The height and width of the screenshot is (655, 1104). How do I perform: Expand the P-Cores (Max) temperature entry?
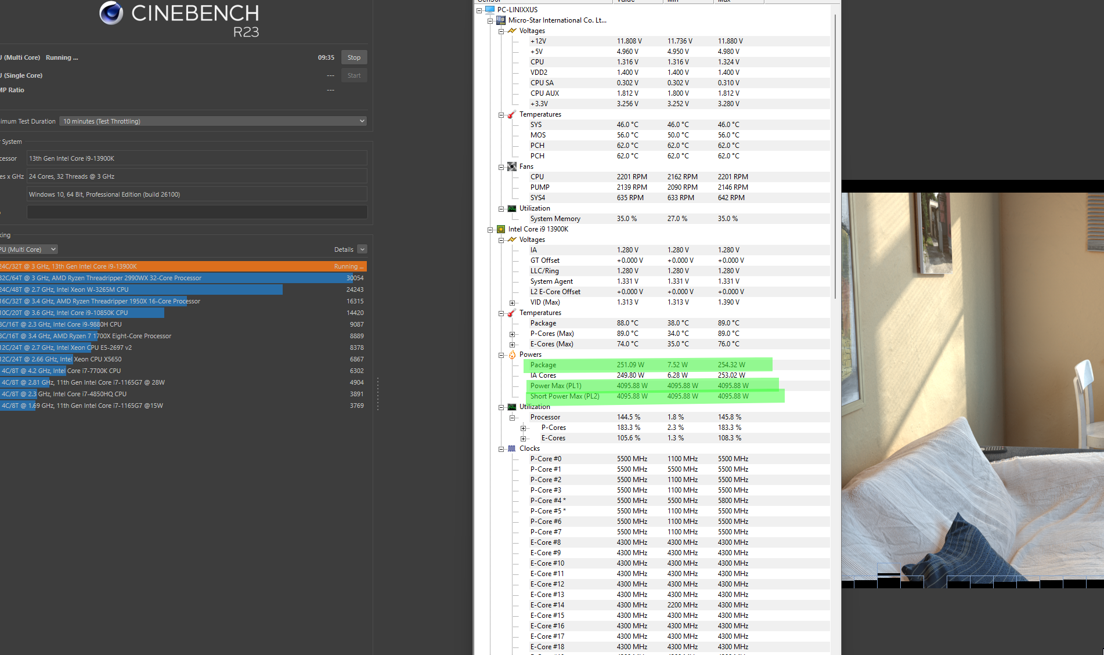[x=511, y=334]
